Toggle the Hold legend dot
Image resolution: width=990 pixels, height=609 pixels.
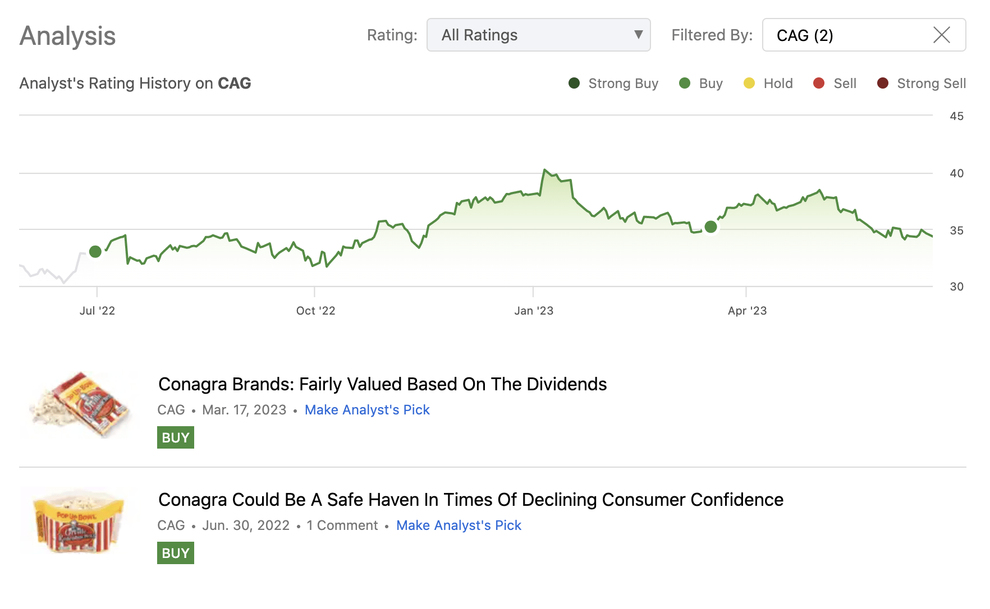click(749, 83)
